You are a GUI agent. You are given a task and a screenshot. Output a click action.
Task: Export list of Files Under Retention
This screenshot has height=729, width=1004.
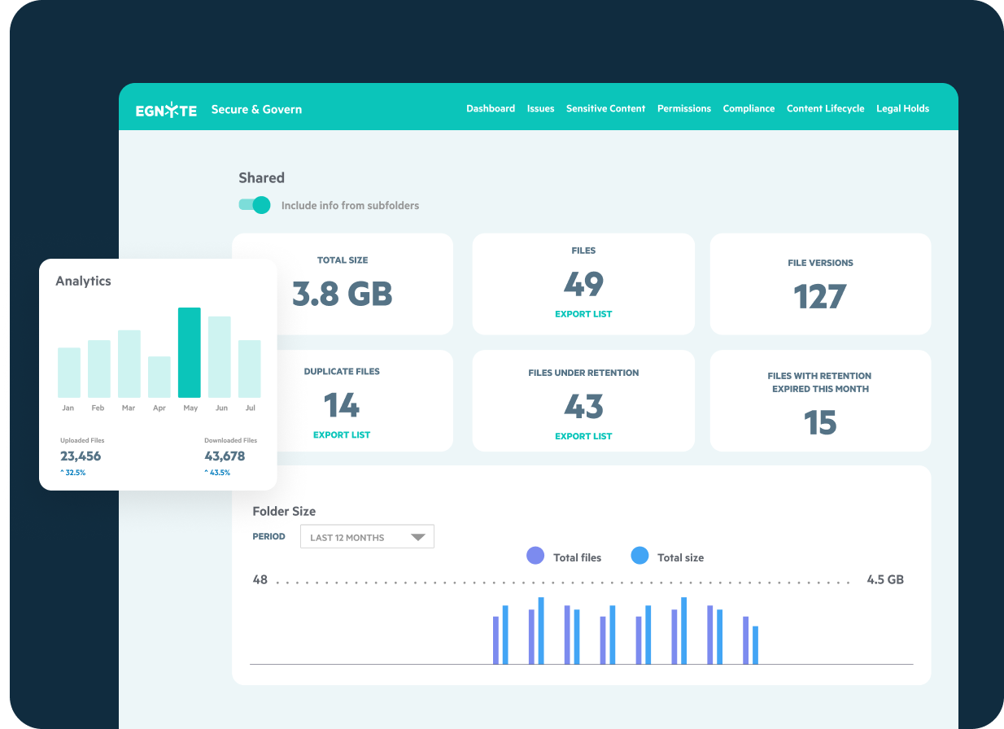[x=583, y=436]
